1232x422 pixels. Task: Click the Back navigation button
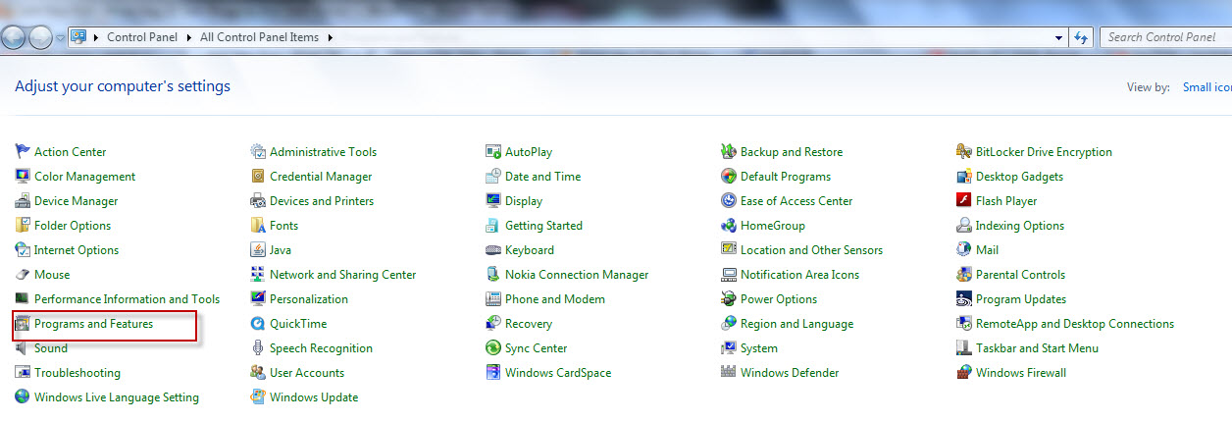(14, 37)
